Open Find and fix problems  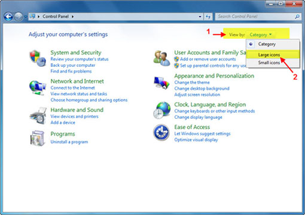click(x=71, y=71)
